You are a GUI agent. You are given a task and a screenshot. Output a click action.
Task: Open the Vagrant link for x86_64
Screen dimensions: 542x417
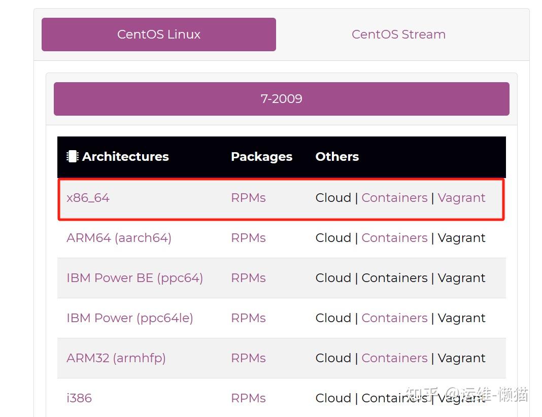[461, 198]
